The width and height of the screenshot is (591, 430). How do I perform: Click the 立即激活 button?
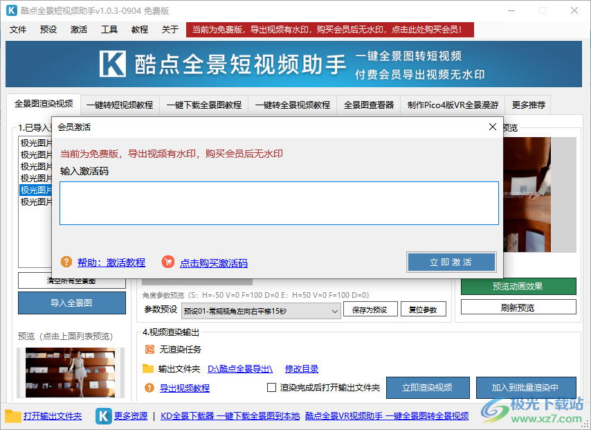[451, 262]
